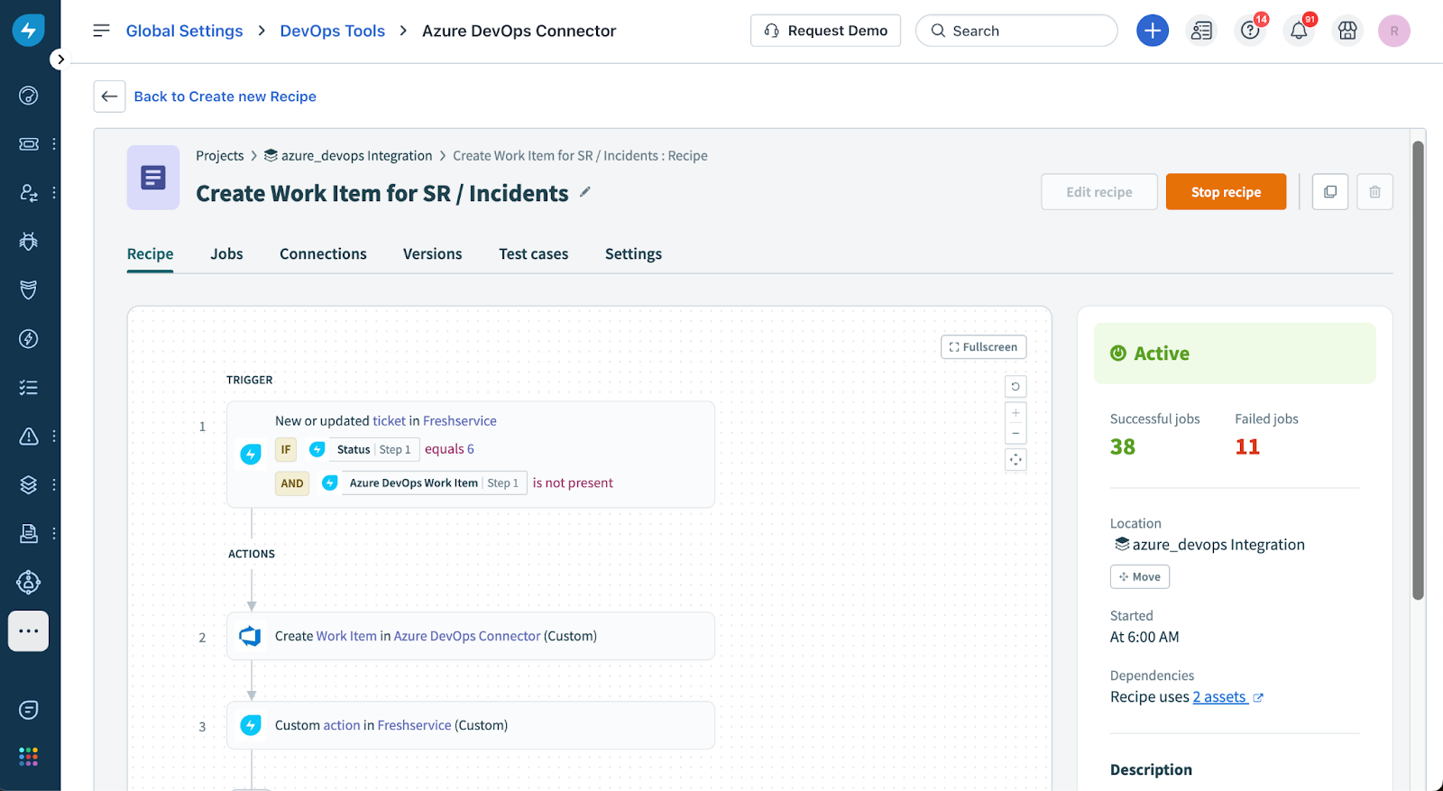Go to Global Settings breadcrumb
Image resolution: width=1443 pixels, height=791 pixels.
tap(185, 31)
